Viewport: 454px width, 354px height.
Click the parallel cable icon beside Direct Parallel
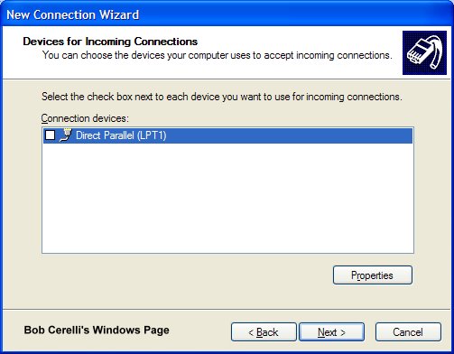coord(66,135)
